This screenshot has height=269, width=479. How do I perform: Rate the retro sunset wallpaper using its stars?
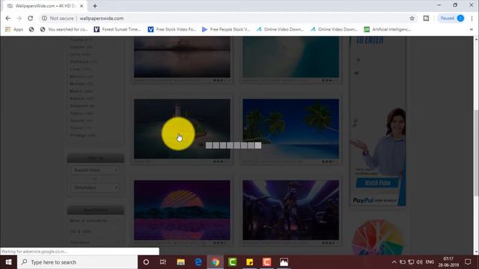tap(220, 243)
